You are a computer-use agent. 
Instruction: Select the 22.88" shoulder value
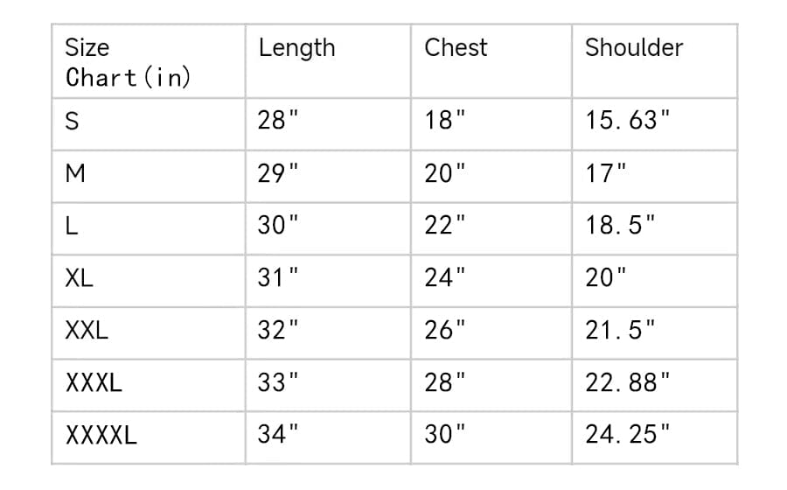[628, 383]
